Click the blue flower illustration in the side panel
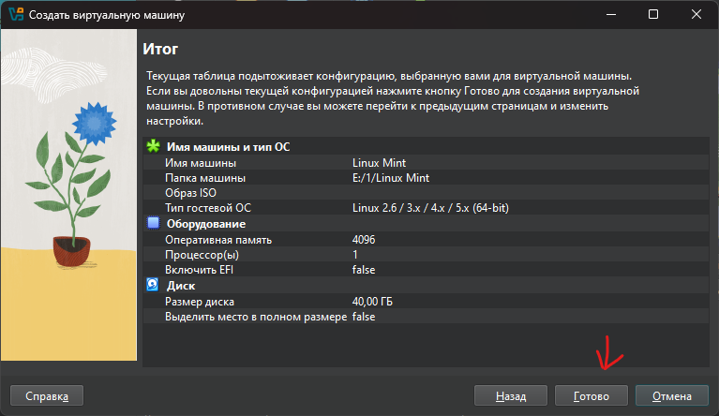 click(95, 123)
